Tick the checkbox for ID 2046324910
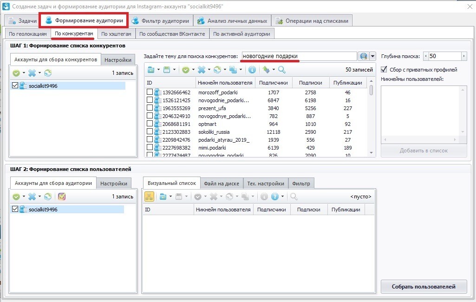 click(x=150, y=115)
